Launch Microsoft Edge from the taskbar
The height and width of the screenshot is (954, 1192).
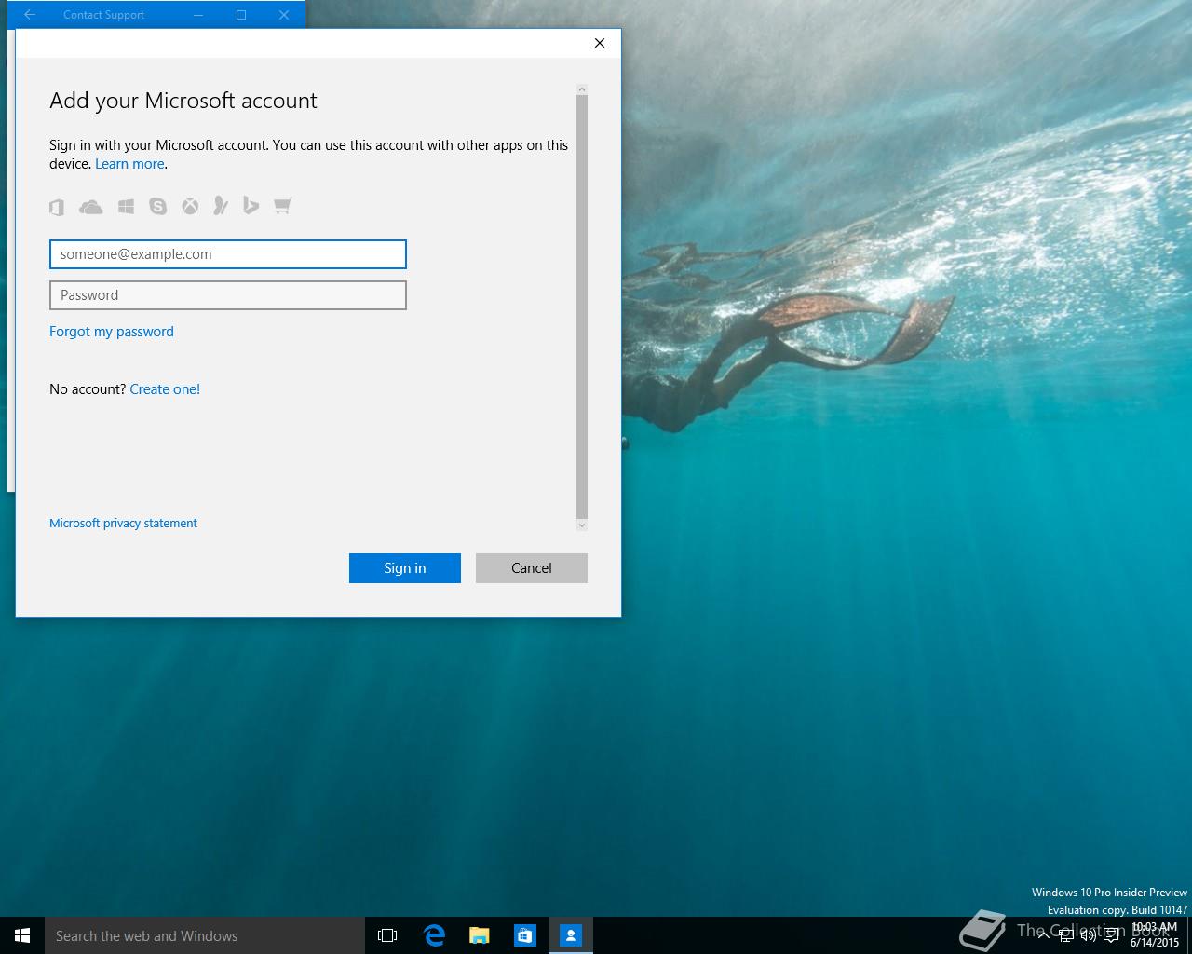434,935
